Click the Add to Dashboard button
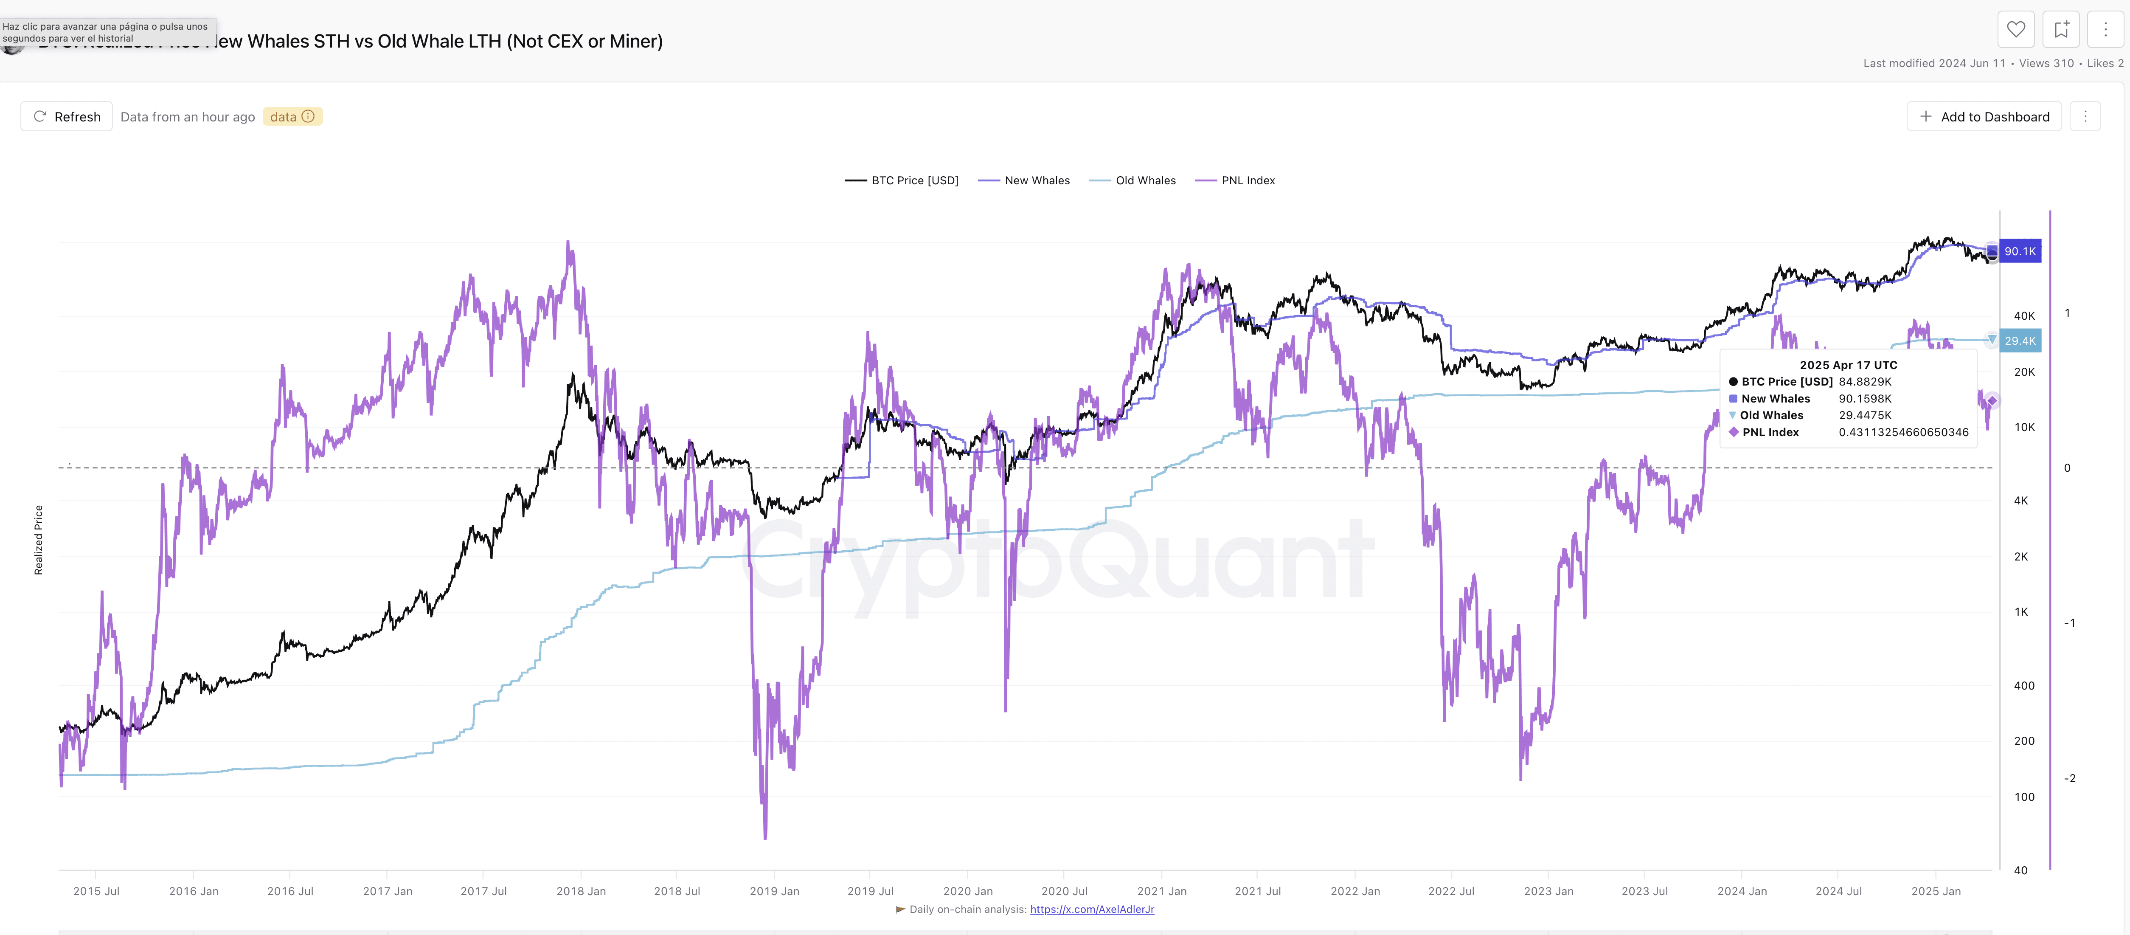 pos(1984,117)
